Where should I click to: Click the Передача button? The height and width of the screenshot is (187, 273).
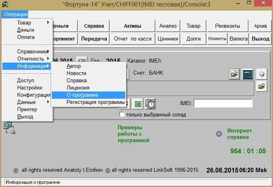[94, 39]
